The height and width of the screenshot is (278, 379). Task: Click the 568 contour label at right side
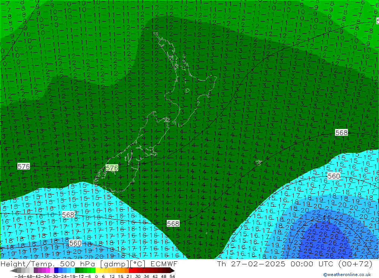pos(341,133)
